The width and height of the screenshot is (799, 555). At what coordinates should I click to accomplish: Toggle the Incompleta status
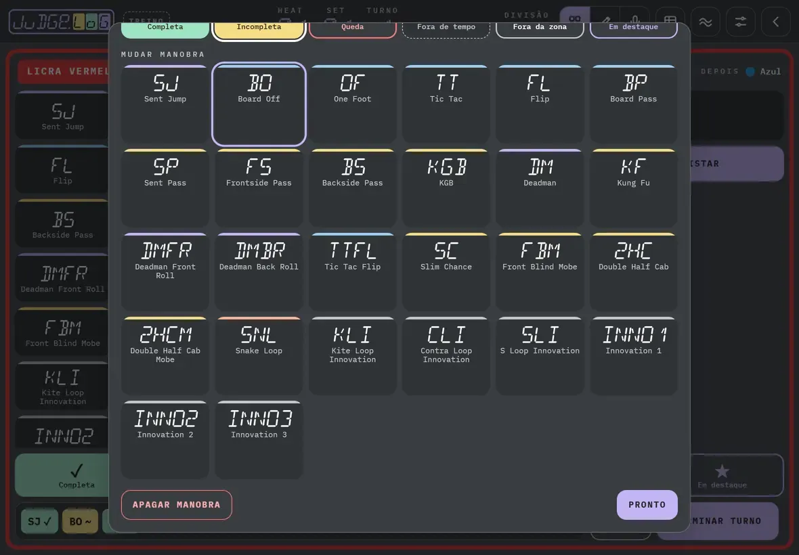pyautogui.click(x=259, y=28)
